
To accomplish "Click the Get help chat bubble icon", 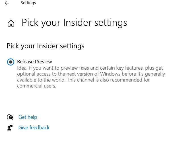I will [x=10, y=117].
